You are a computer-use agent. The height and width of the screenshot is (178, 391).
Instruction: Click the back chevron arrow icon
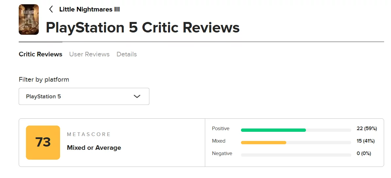(51, 9)
